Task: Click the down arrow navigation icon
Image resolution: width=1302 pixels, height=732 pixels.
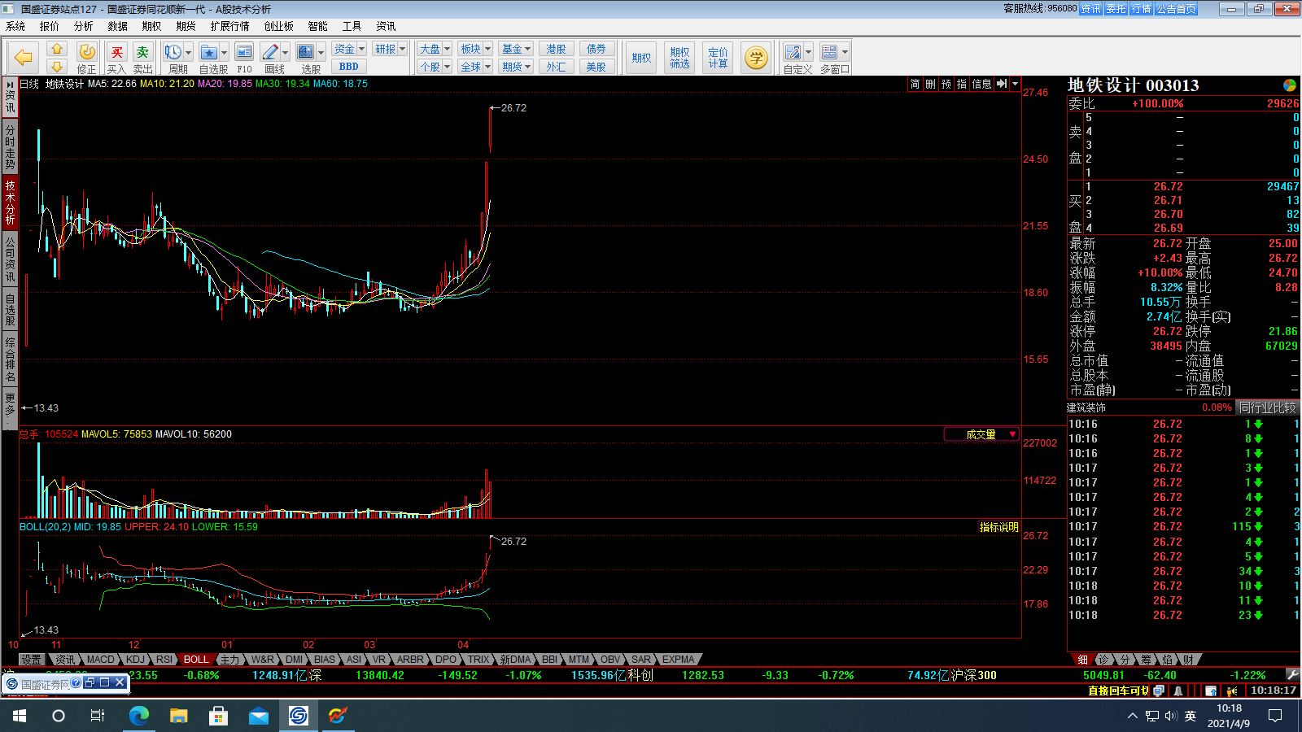Action: [57, 67]
